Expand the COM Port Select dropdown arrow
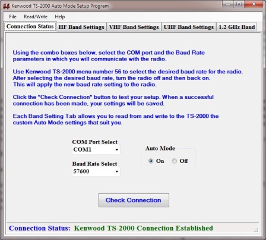 (x=117, y=150)
